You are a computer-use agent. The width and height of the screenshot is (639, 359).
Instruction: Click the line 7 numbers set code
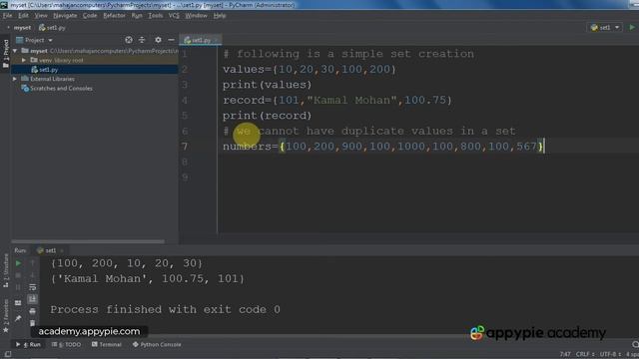pos(383,147)
